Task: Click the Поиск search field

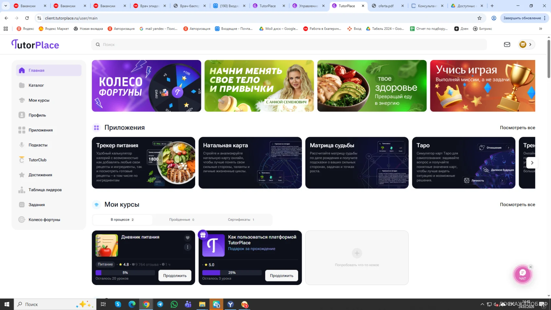Action: pos(288,44)
